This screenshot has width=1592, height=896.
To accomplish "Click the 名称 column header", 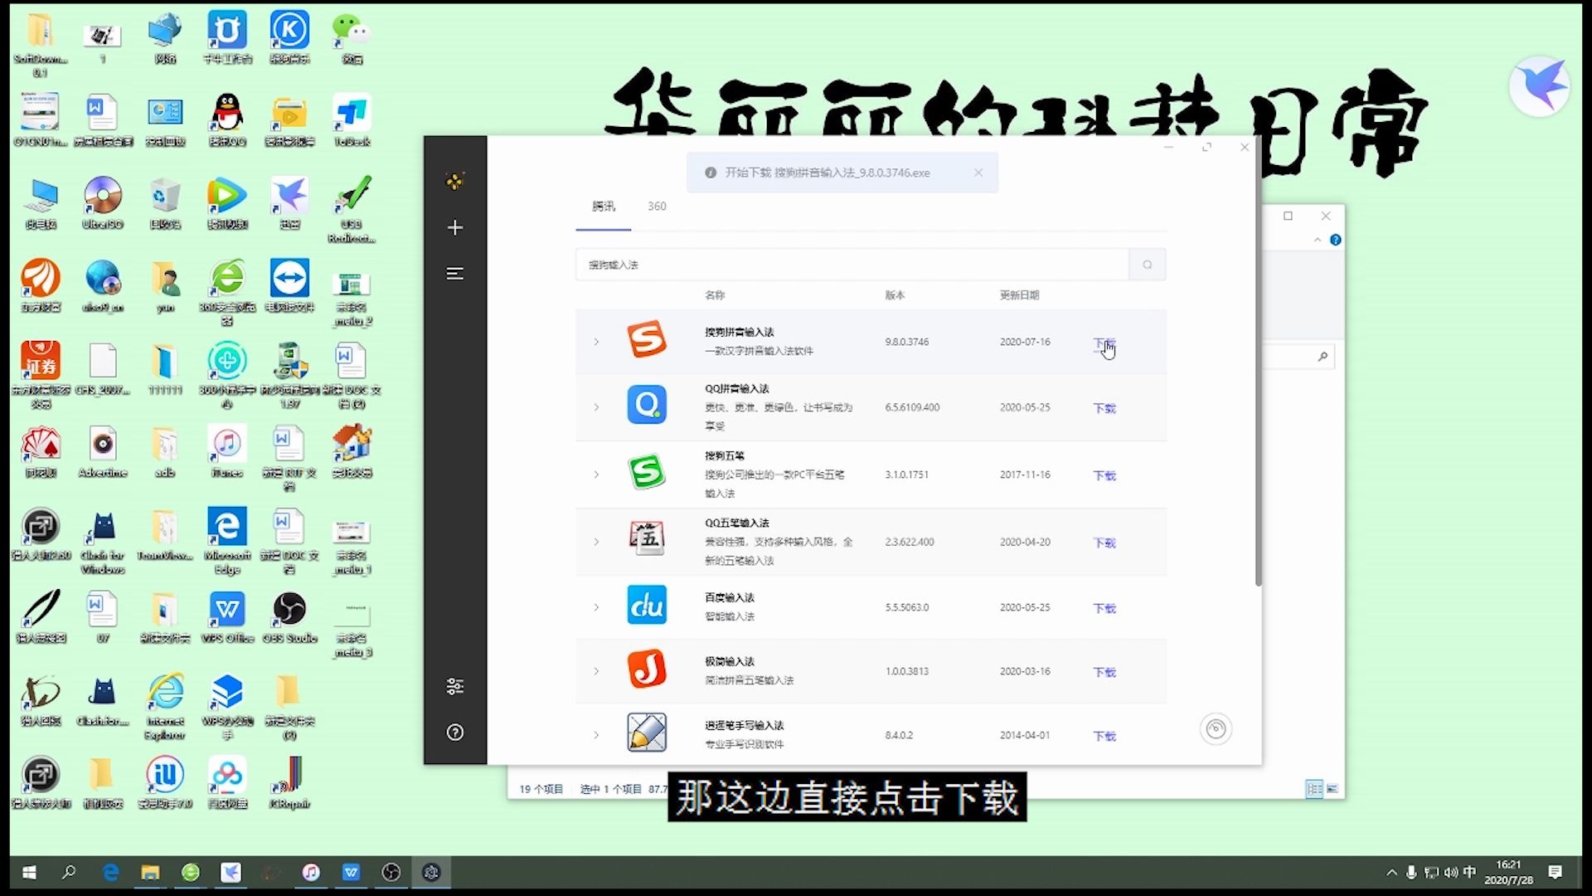I will 715,295.
